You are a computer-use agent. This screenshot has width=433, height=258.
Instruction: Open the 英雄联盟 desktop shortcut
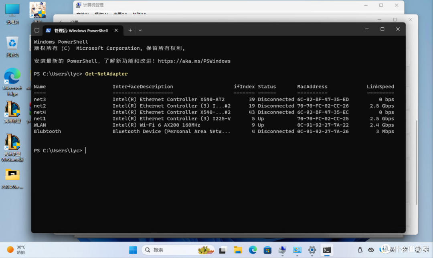pyautogui.click(x=12, y=112)
